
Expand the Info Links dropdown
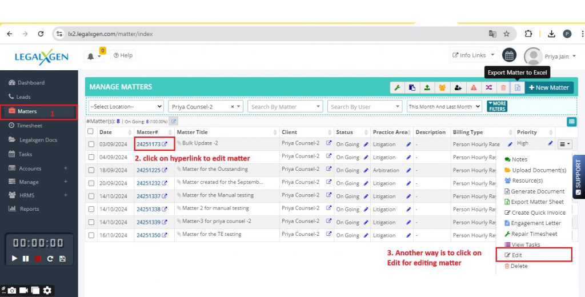[x=473, y=55]
